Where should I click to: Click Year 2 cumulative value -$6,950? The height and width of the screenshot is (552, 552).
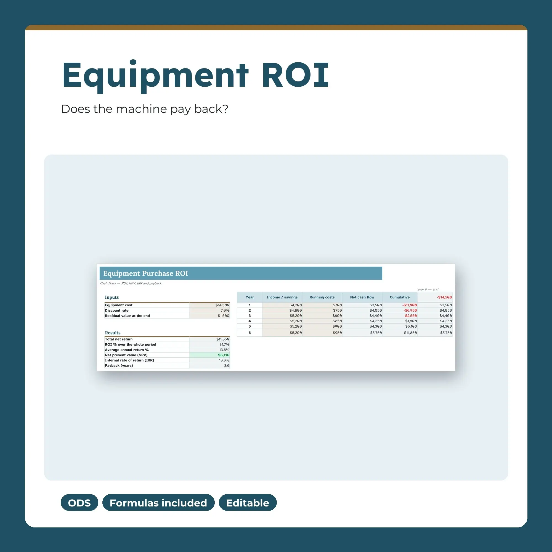[399, 310]
